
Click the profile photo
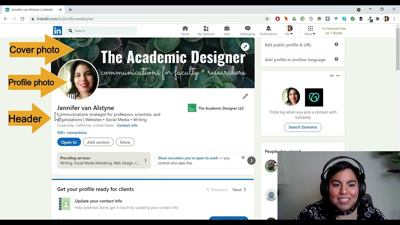tap(78, 79)
